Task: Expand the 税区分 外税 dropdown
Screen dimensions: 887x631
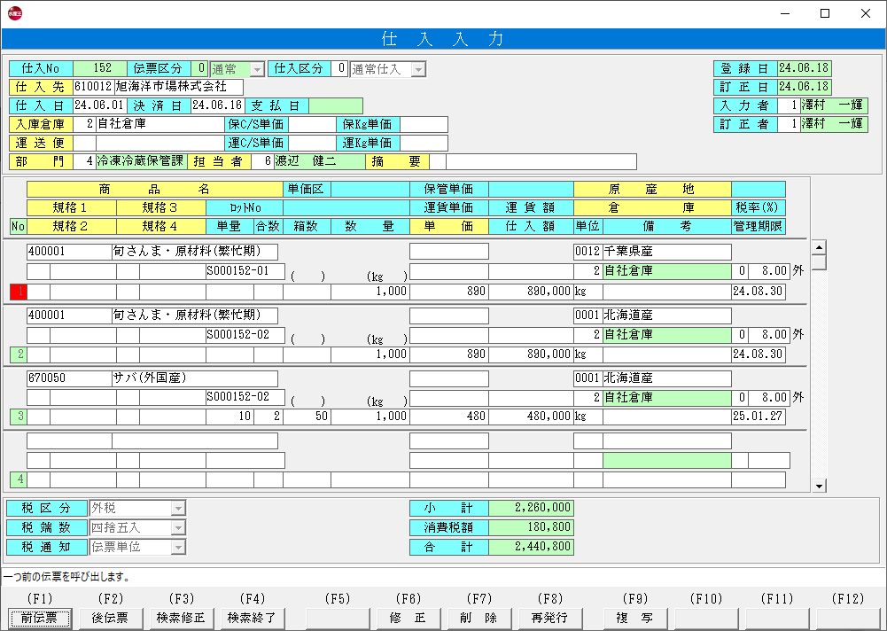Action: click(x=178, y=509)
